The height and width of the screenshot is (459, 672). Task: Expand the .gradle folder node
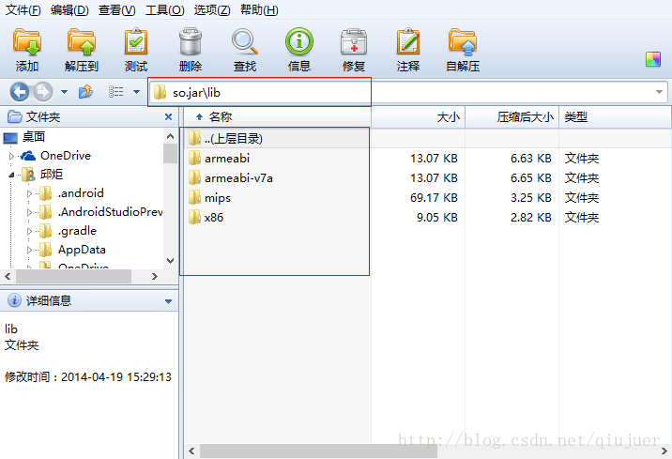coord(29,232)
